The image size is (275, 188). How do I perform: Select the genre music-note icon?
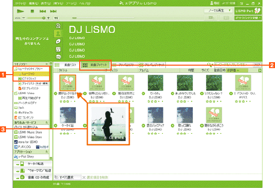pos(58,49)
